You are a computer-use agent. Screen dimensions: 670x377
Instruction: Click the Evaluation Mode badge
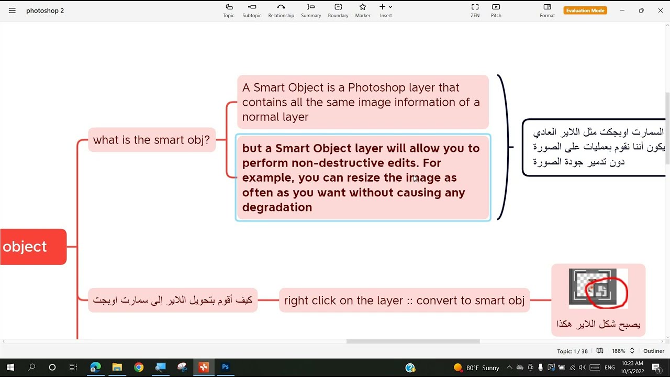click(585, 10)
